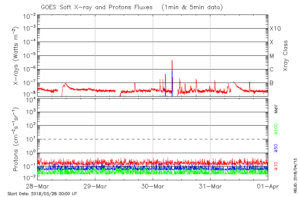Select the 28-Mar date tick label

click(x=38, y=186)
